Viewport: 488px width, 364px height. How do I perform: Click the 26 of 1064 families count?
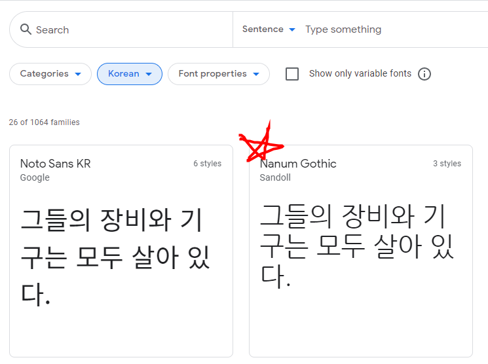(x=44, y=122)
